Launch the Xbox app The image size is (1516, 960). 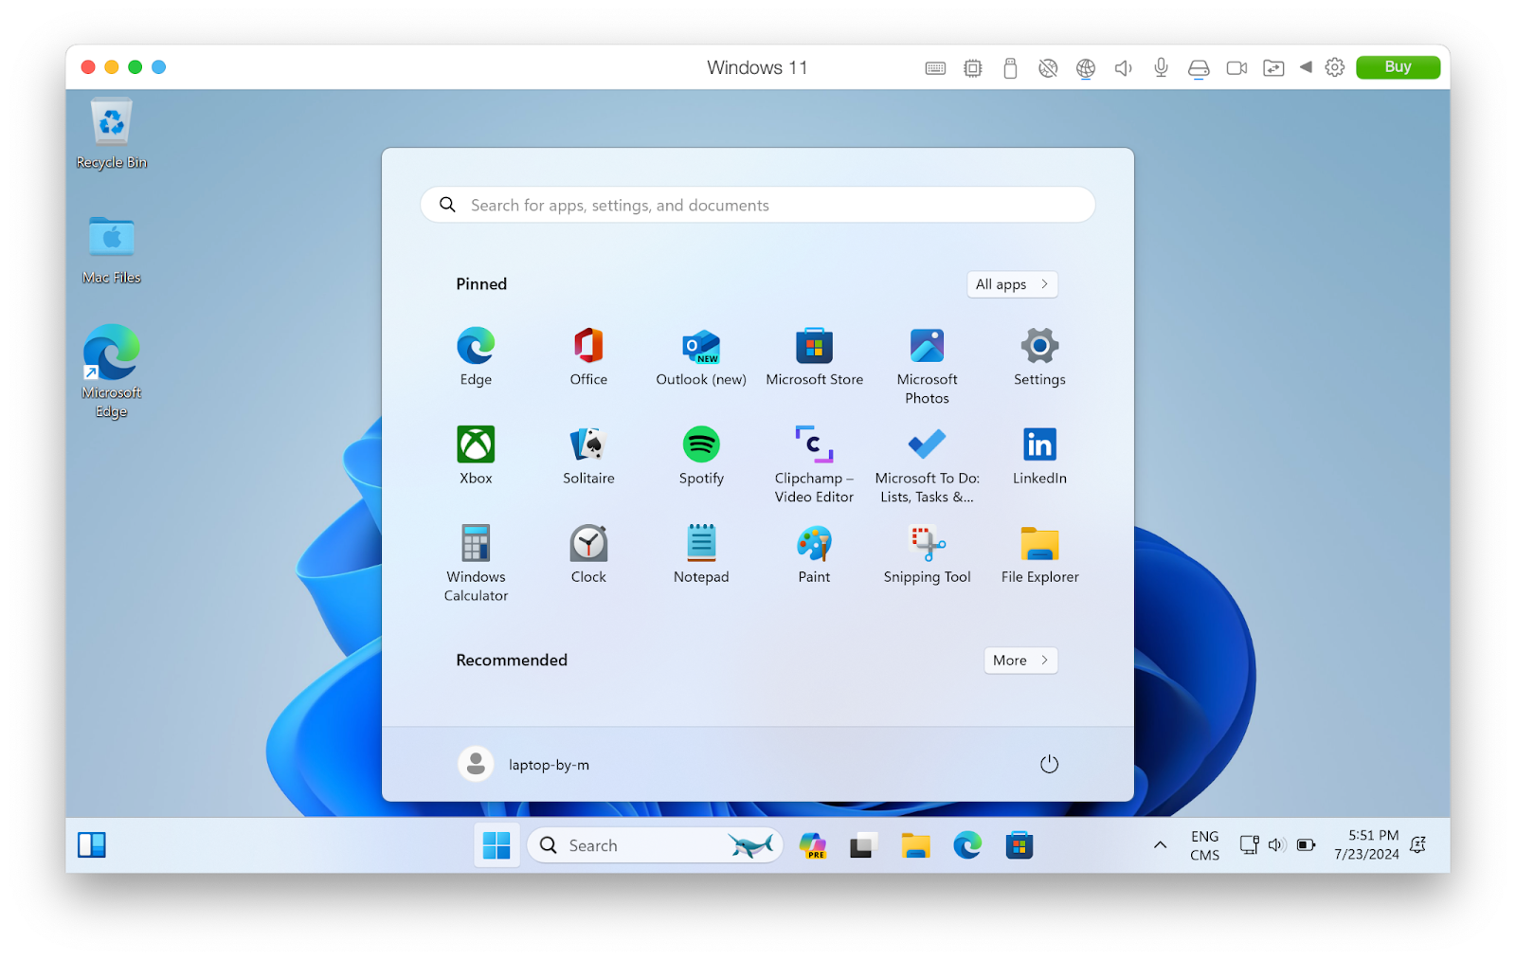(x=476, y=445)
